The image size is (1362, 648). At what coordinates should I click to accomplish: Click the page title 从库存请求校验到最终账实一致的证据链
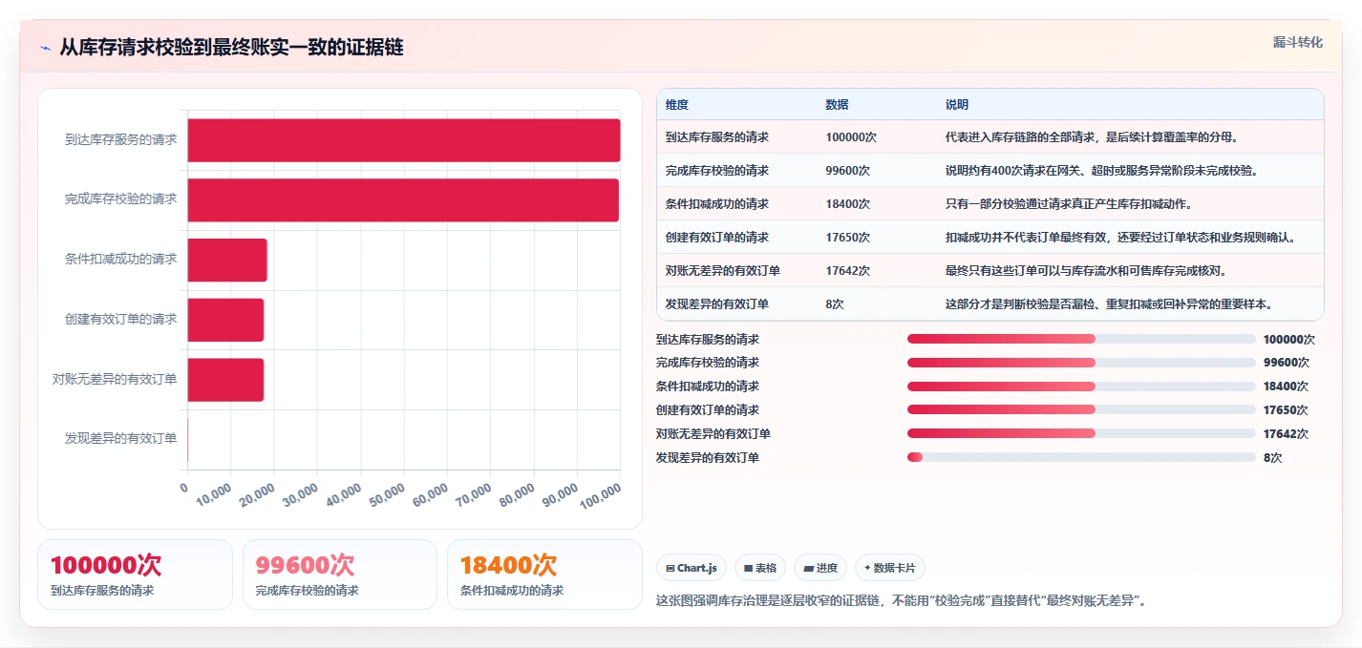point(231,48)
